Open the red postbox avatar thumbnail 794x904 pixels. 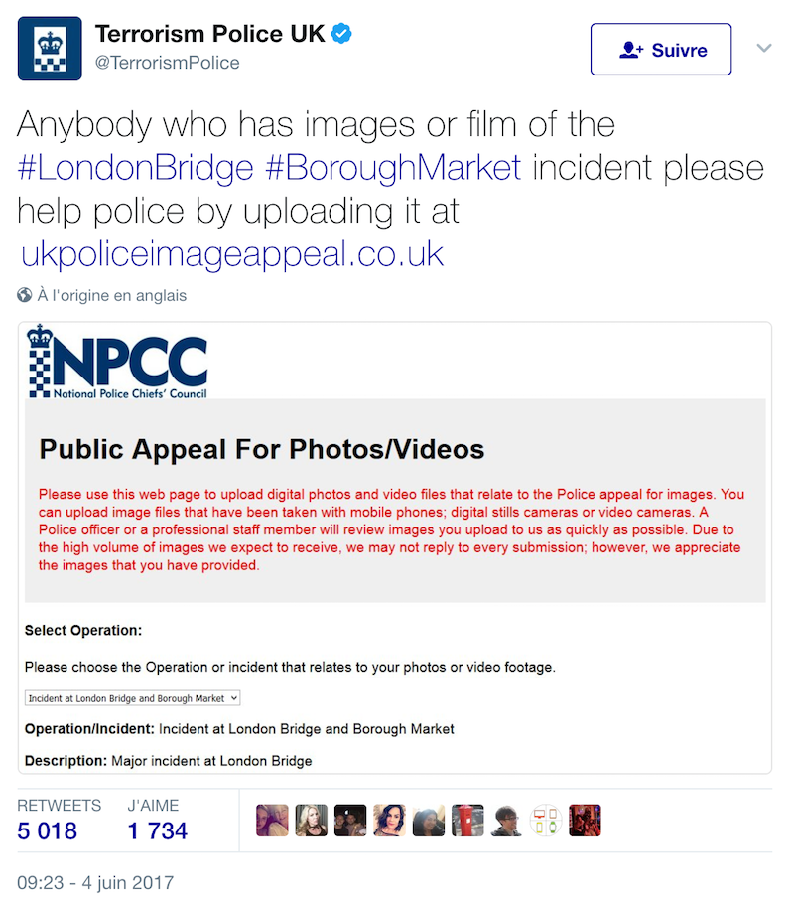467,820
